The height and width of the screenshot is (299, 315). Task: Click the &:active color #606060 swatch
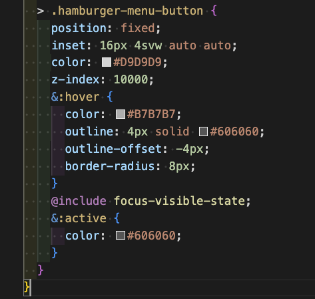[x=121, y=236]
